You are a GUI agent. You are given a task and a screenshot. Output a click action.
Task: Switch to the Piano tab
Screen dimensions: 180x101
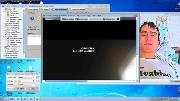[x=46, y=9]
